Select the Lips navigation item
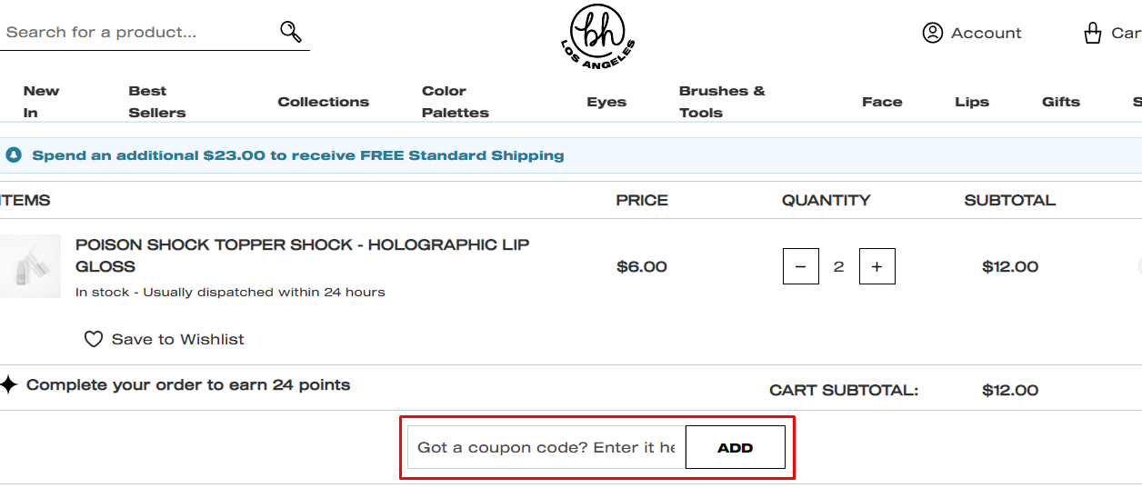The width and height of the screenshot is (1142, 488). [972, 102]
